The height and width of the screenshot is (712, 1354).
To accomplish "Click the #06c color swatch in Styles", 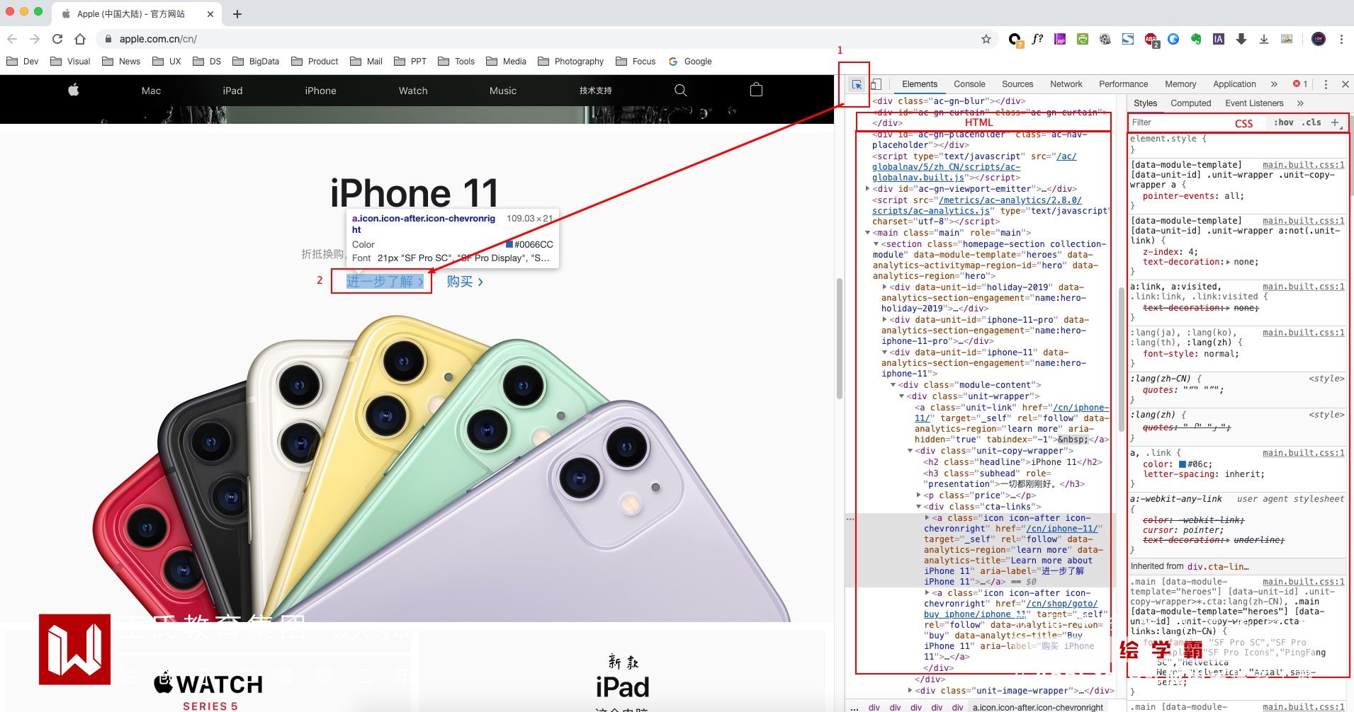I will point(1183,464).
